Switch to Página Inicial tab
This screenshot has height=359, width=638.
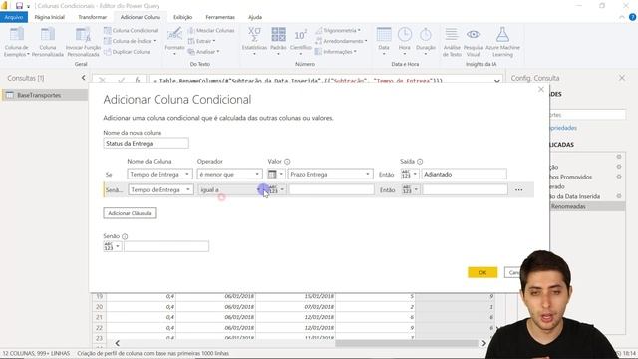[x=49, y=17]
